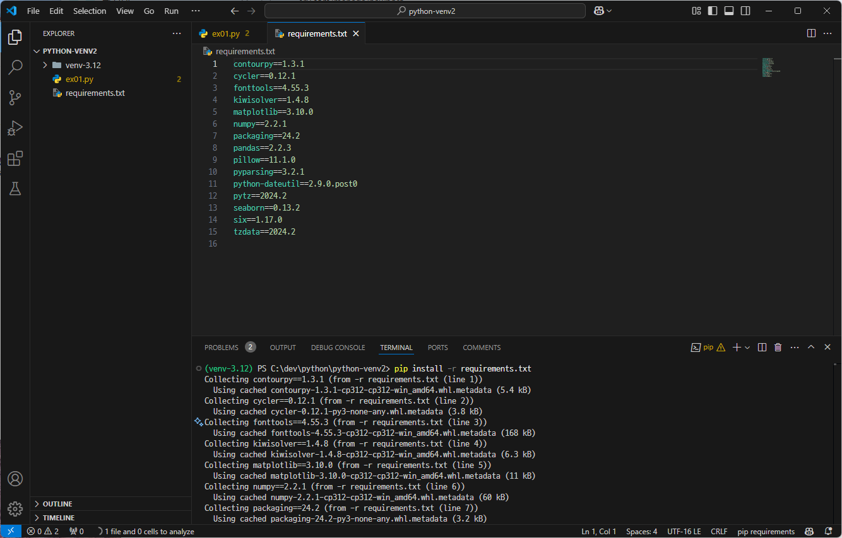842x538 pixels.
Task: Click the python-venv2 command center search box
Action: (425, 11)
